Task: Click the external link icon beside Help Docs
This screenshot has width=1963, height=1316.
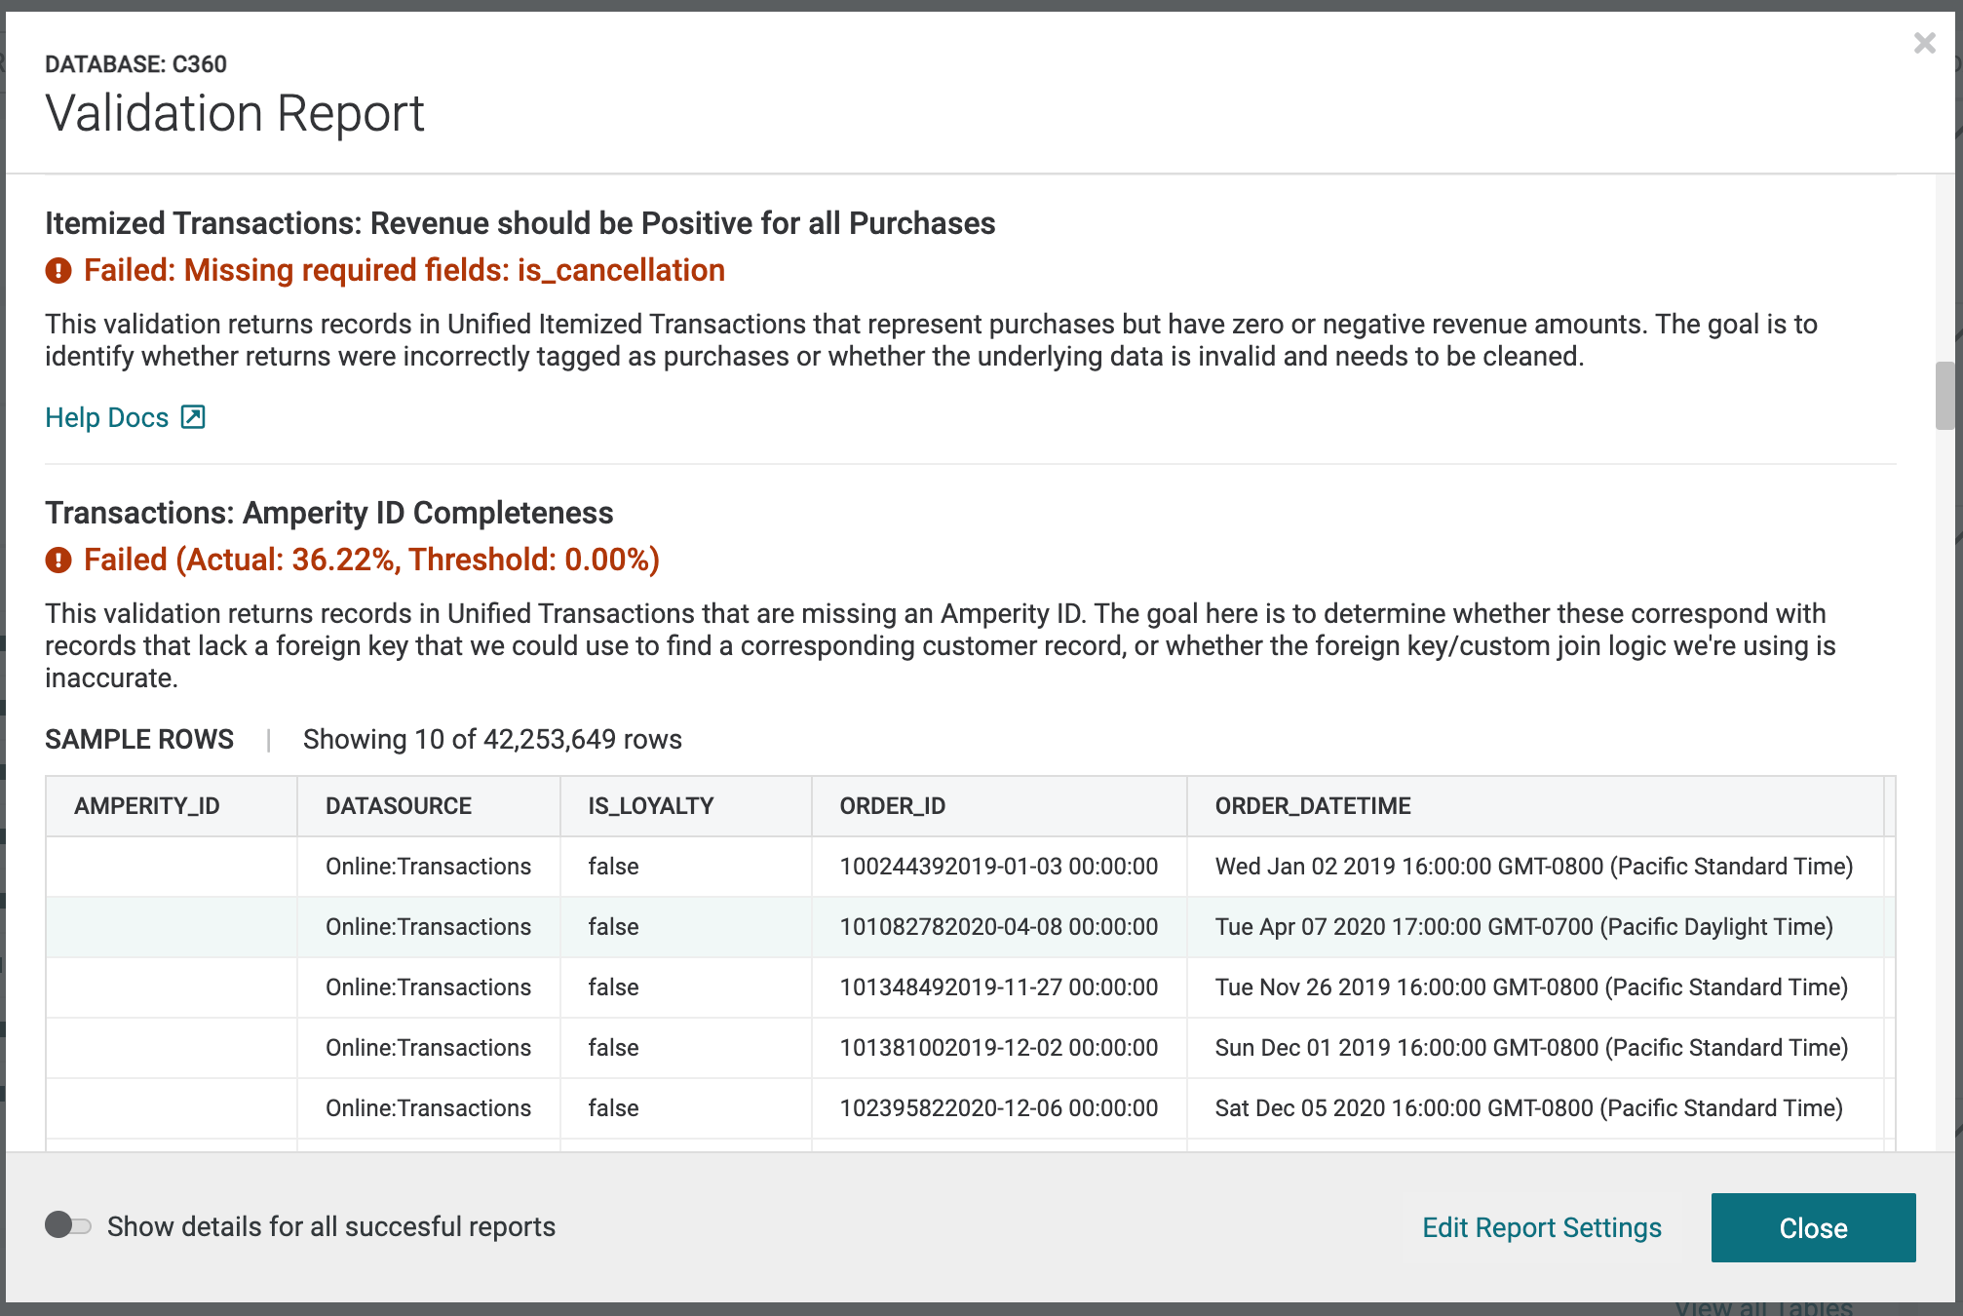Action: 193,417
